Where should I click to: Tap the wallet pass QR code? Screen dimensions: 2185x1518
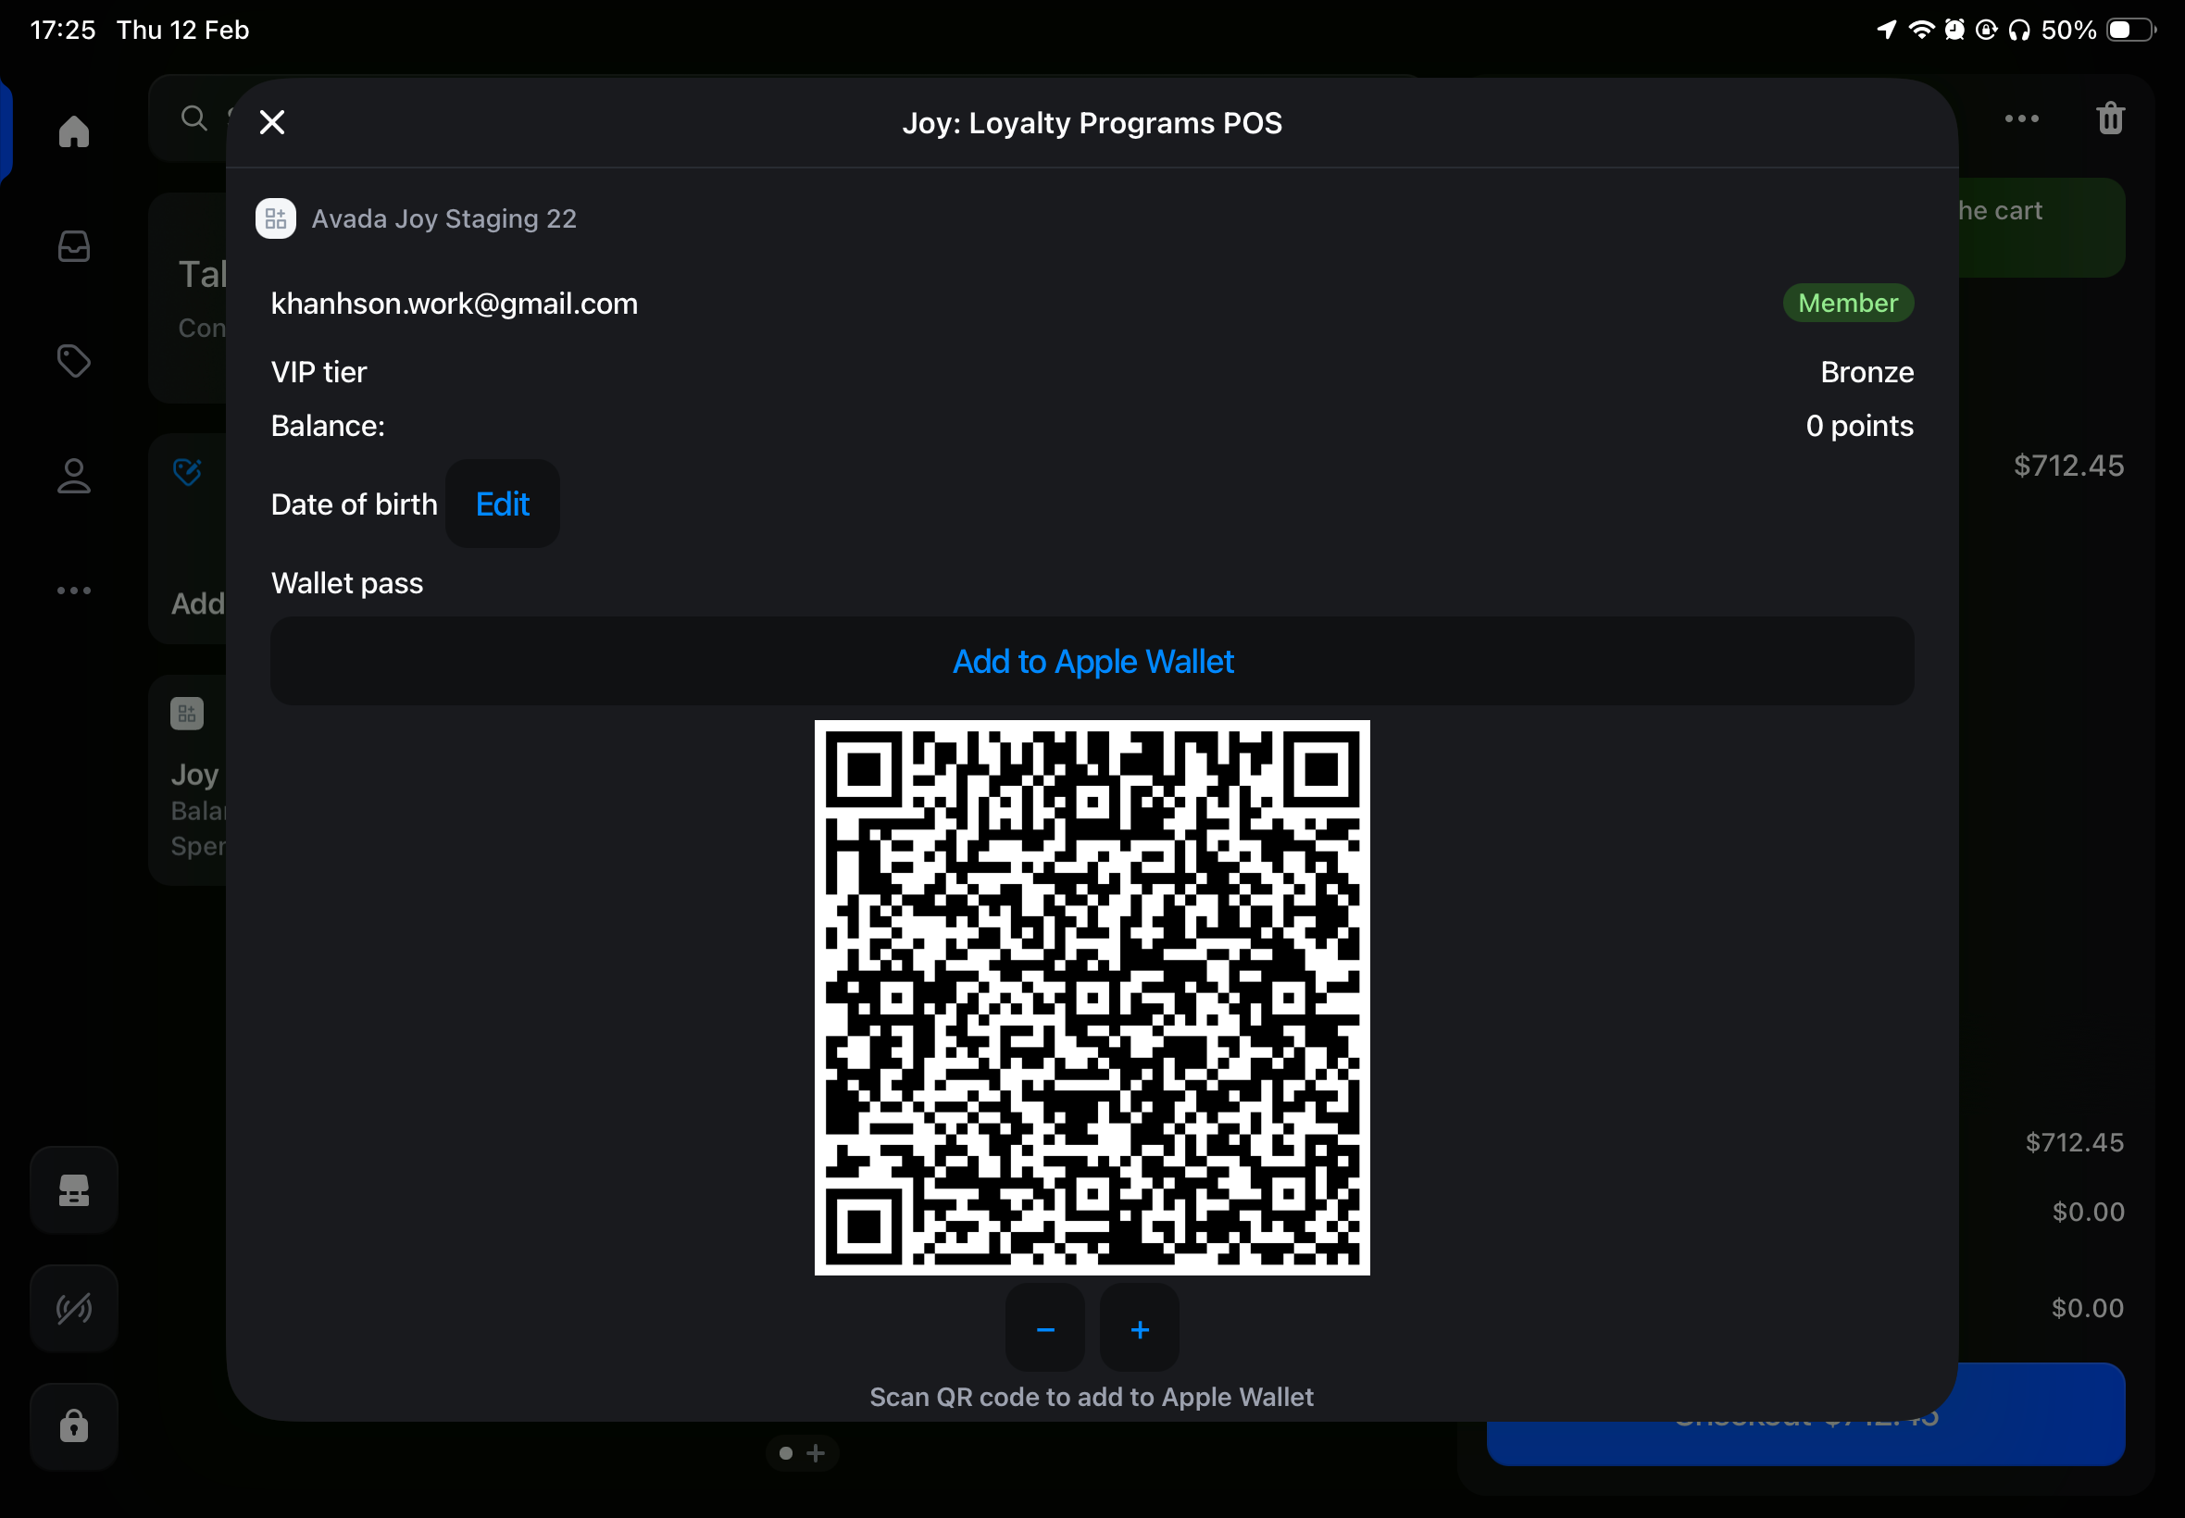pyautogui.click(x=1092, y=997)
